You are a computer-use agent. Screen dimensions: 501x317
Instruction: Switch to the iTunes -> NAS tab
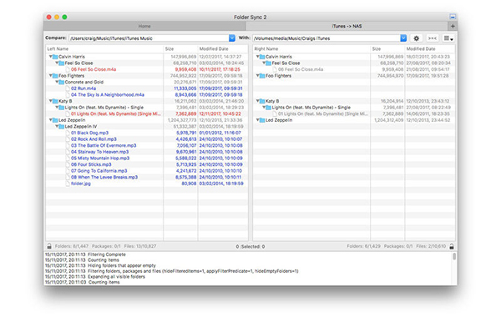click(x=347, y=26)
